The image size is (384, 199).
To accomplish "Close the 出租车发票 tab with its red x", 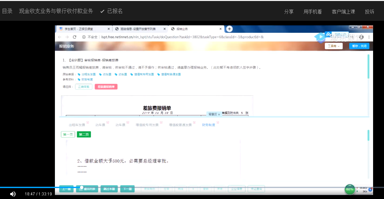I will click(x=88, y=123).
